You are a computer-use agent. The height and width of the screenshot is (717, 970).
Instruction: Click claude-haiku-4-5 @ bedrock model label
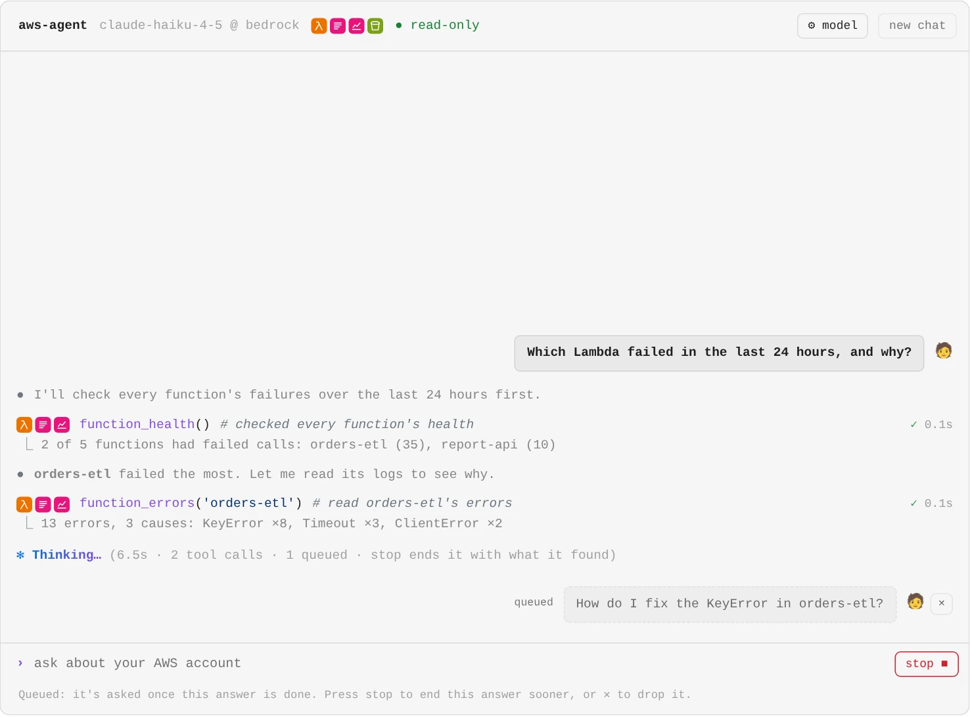199,25
